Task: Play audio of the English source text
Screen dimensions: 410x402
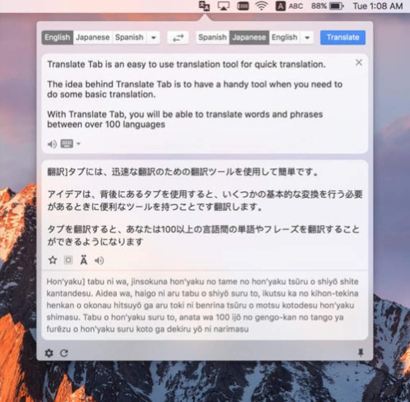Action: [x=52, y=144]
